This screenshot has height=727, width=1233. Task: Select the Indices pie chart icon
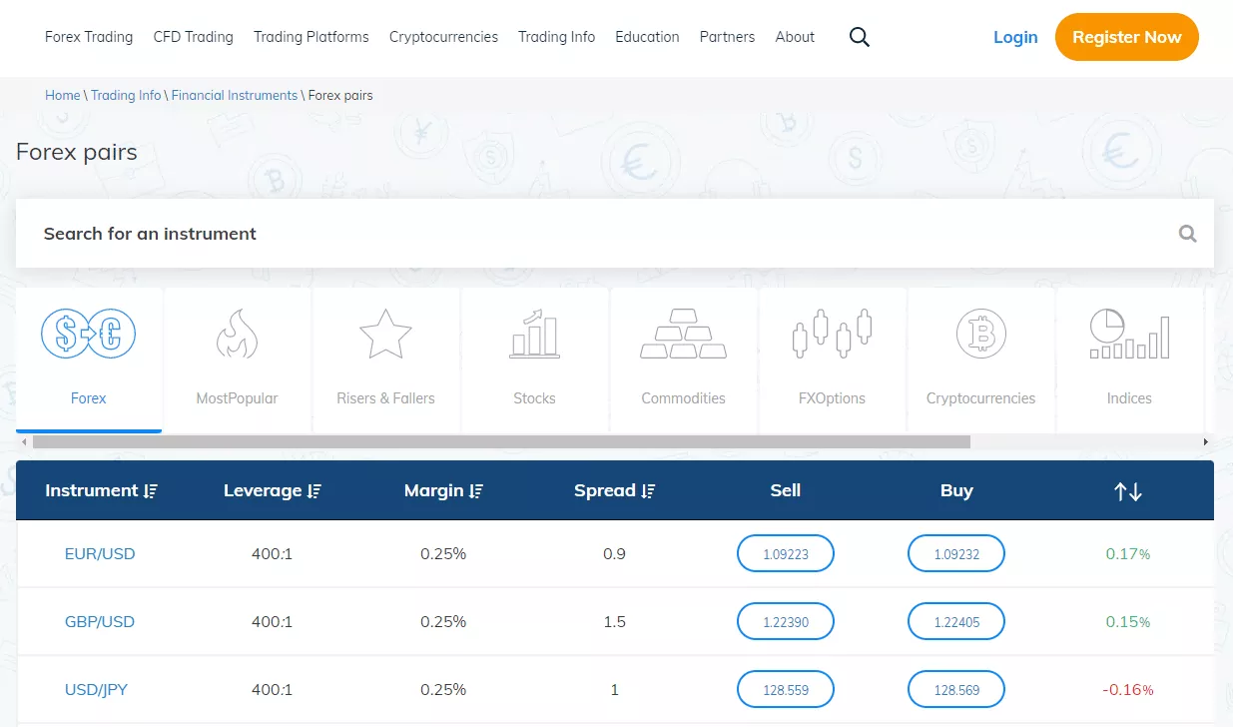click(1129, 334)
